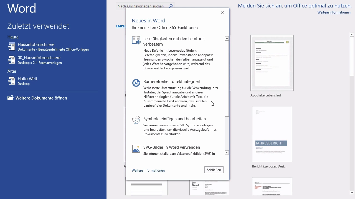Click folder icon for Weitere Dokumente öffnen
This screenshot has height=199, width=355.
(x=11, y=98)
